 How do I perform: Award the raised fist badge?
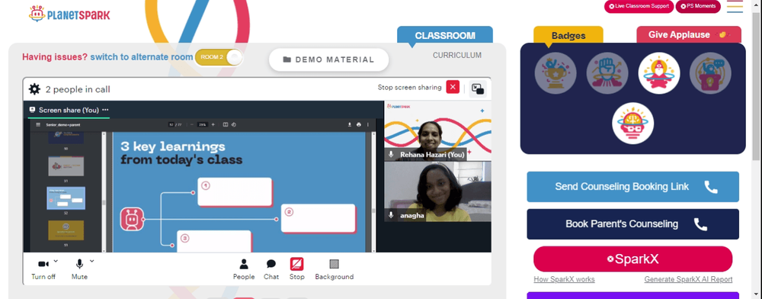(607, 73)
